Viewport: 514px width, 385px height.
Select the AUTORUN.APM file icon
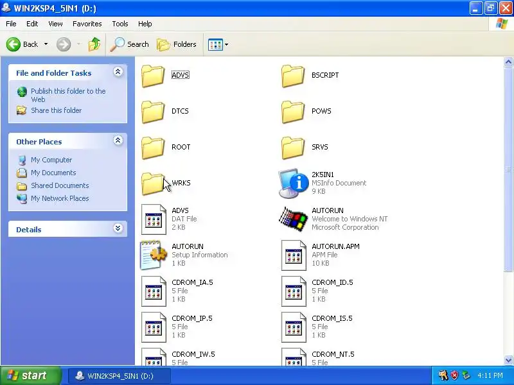point(294,255)
